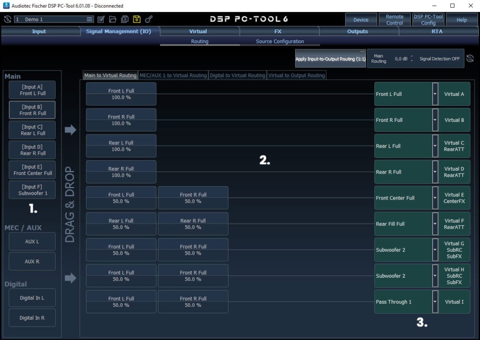Switch to MEC/AUX 1 to Virtual Routing tab
Screen dimensions: 480x340
(173, 75)
